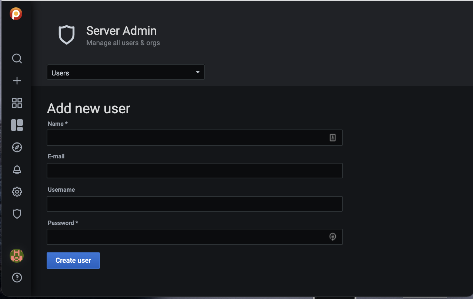Open the user profile avatar
Screen dimensions: 473x299
17,256
